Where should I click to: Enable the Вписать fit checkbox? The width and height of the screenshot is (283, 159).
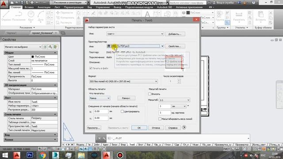[x=149, y=94]
